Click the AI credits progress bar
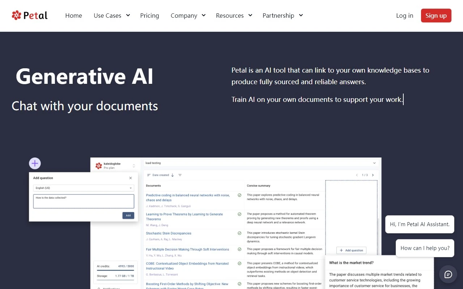Viewport: 463px width, 289px height. [115, 270]
